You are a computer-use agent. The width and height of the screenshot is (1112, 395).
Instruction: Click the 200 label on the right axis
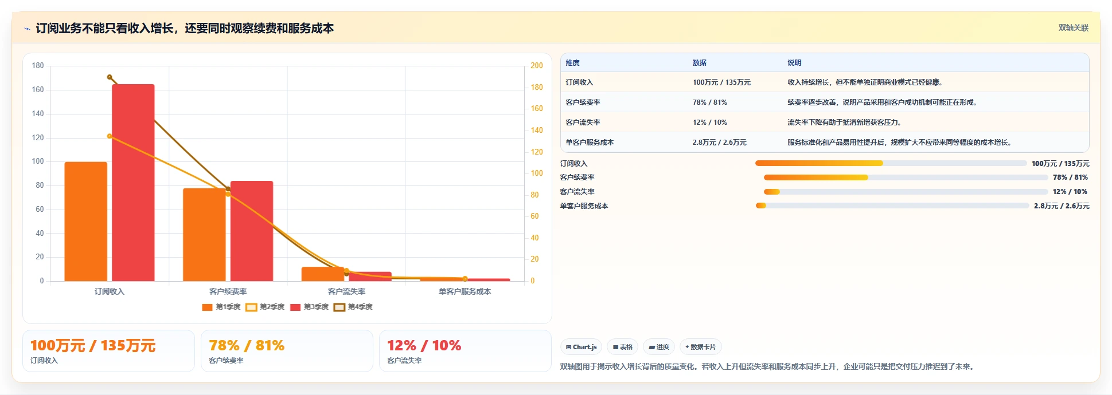(536, 66)
